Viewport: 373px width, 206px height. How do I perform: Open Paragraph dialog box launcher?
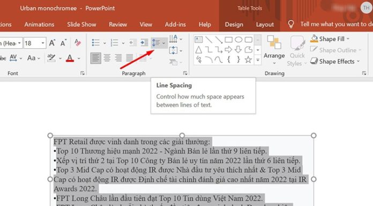(185, 73)
